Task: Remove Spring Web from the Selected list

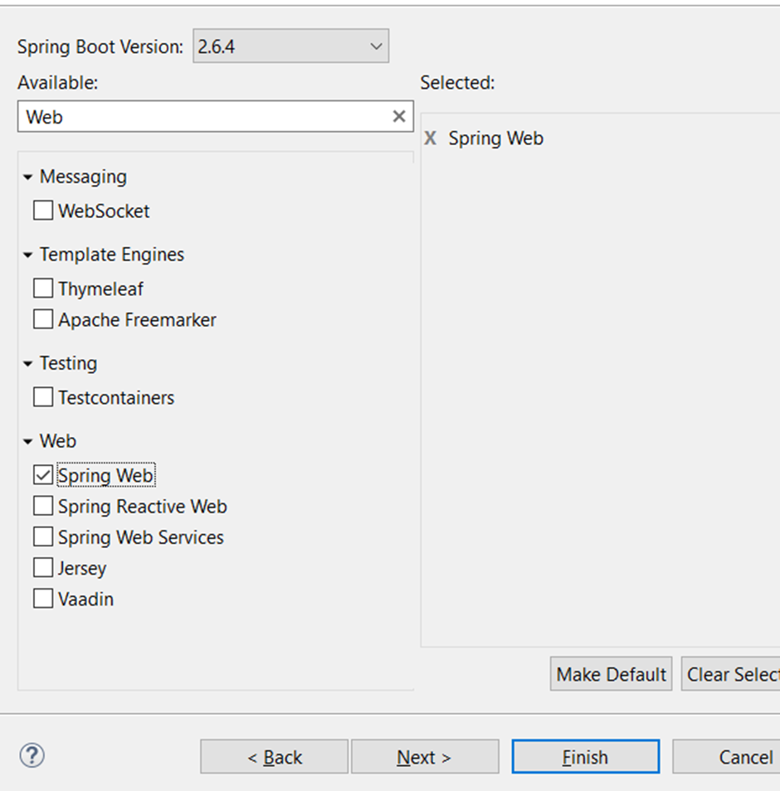Action: pyautogui.click(x=430, y=138)
